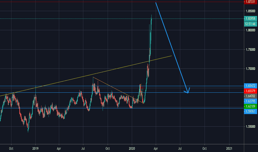Click the 1.65472 blue price label
258x152 pixels.
pos(251,86)
